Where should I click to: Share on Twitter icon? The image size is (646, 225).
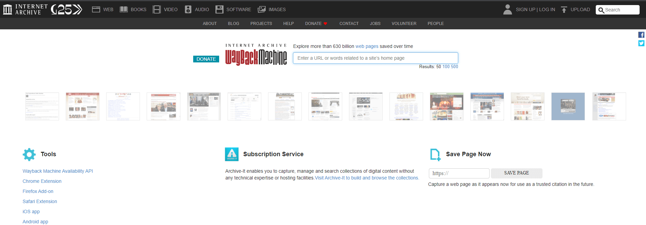(x=641, y=43)
